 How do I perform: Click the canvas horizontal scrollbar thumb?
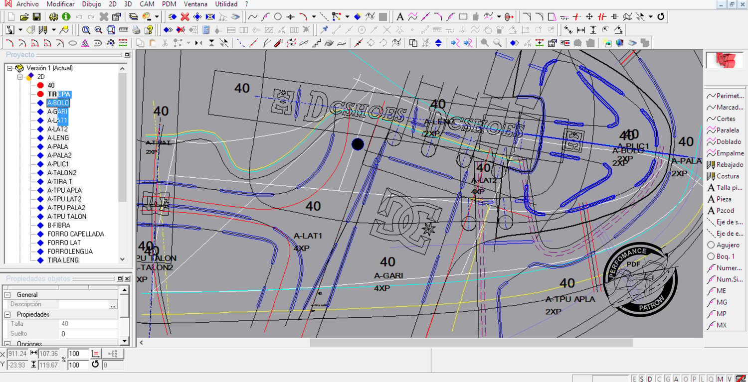[471, 343]
